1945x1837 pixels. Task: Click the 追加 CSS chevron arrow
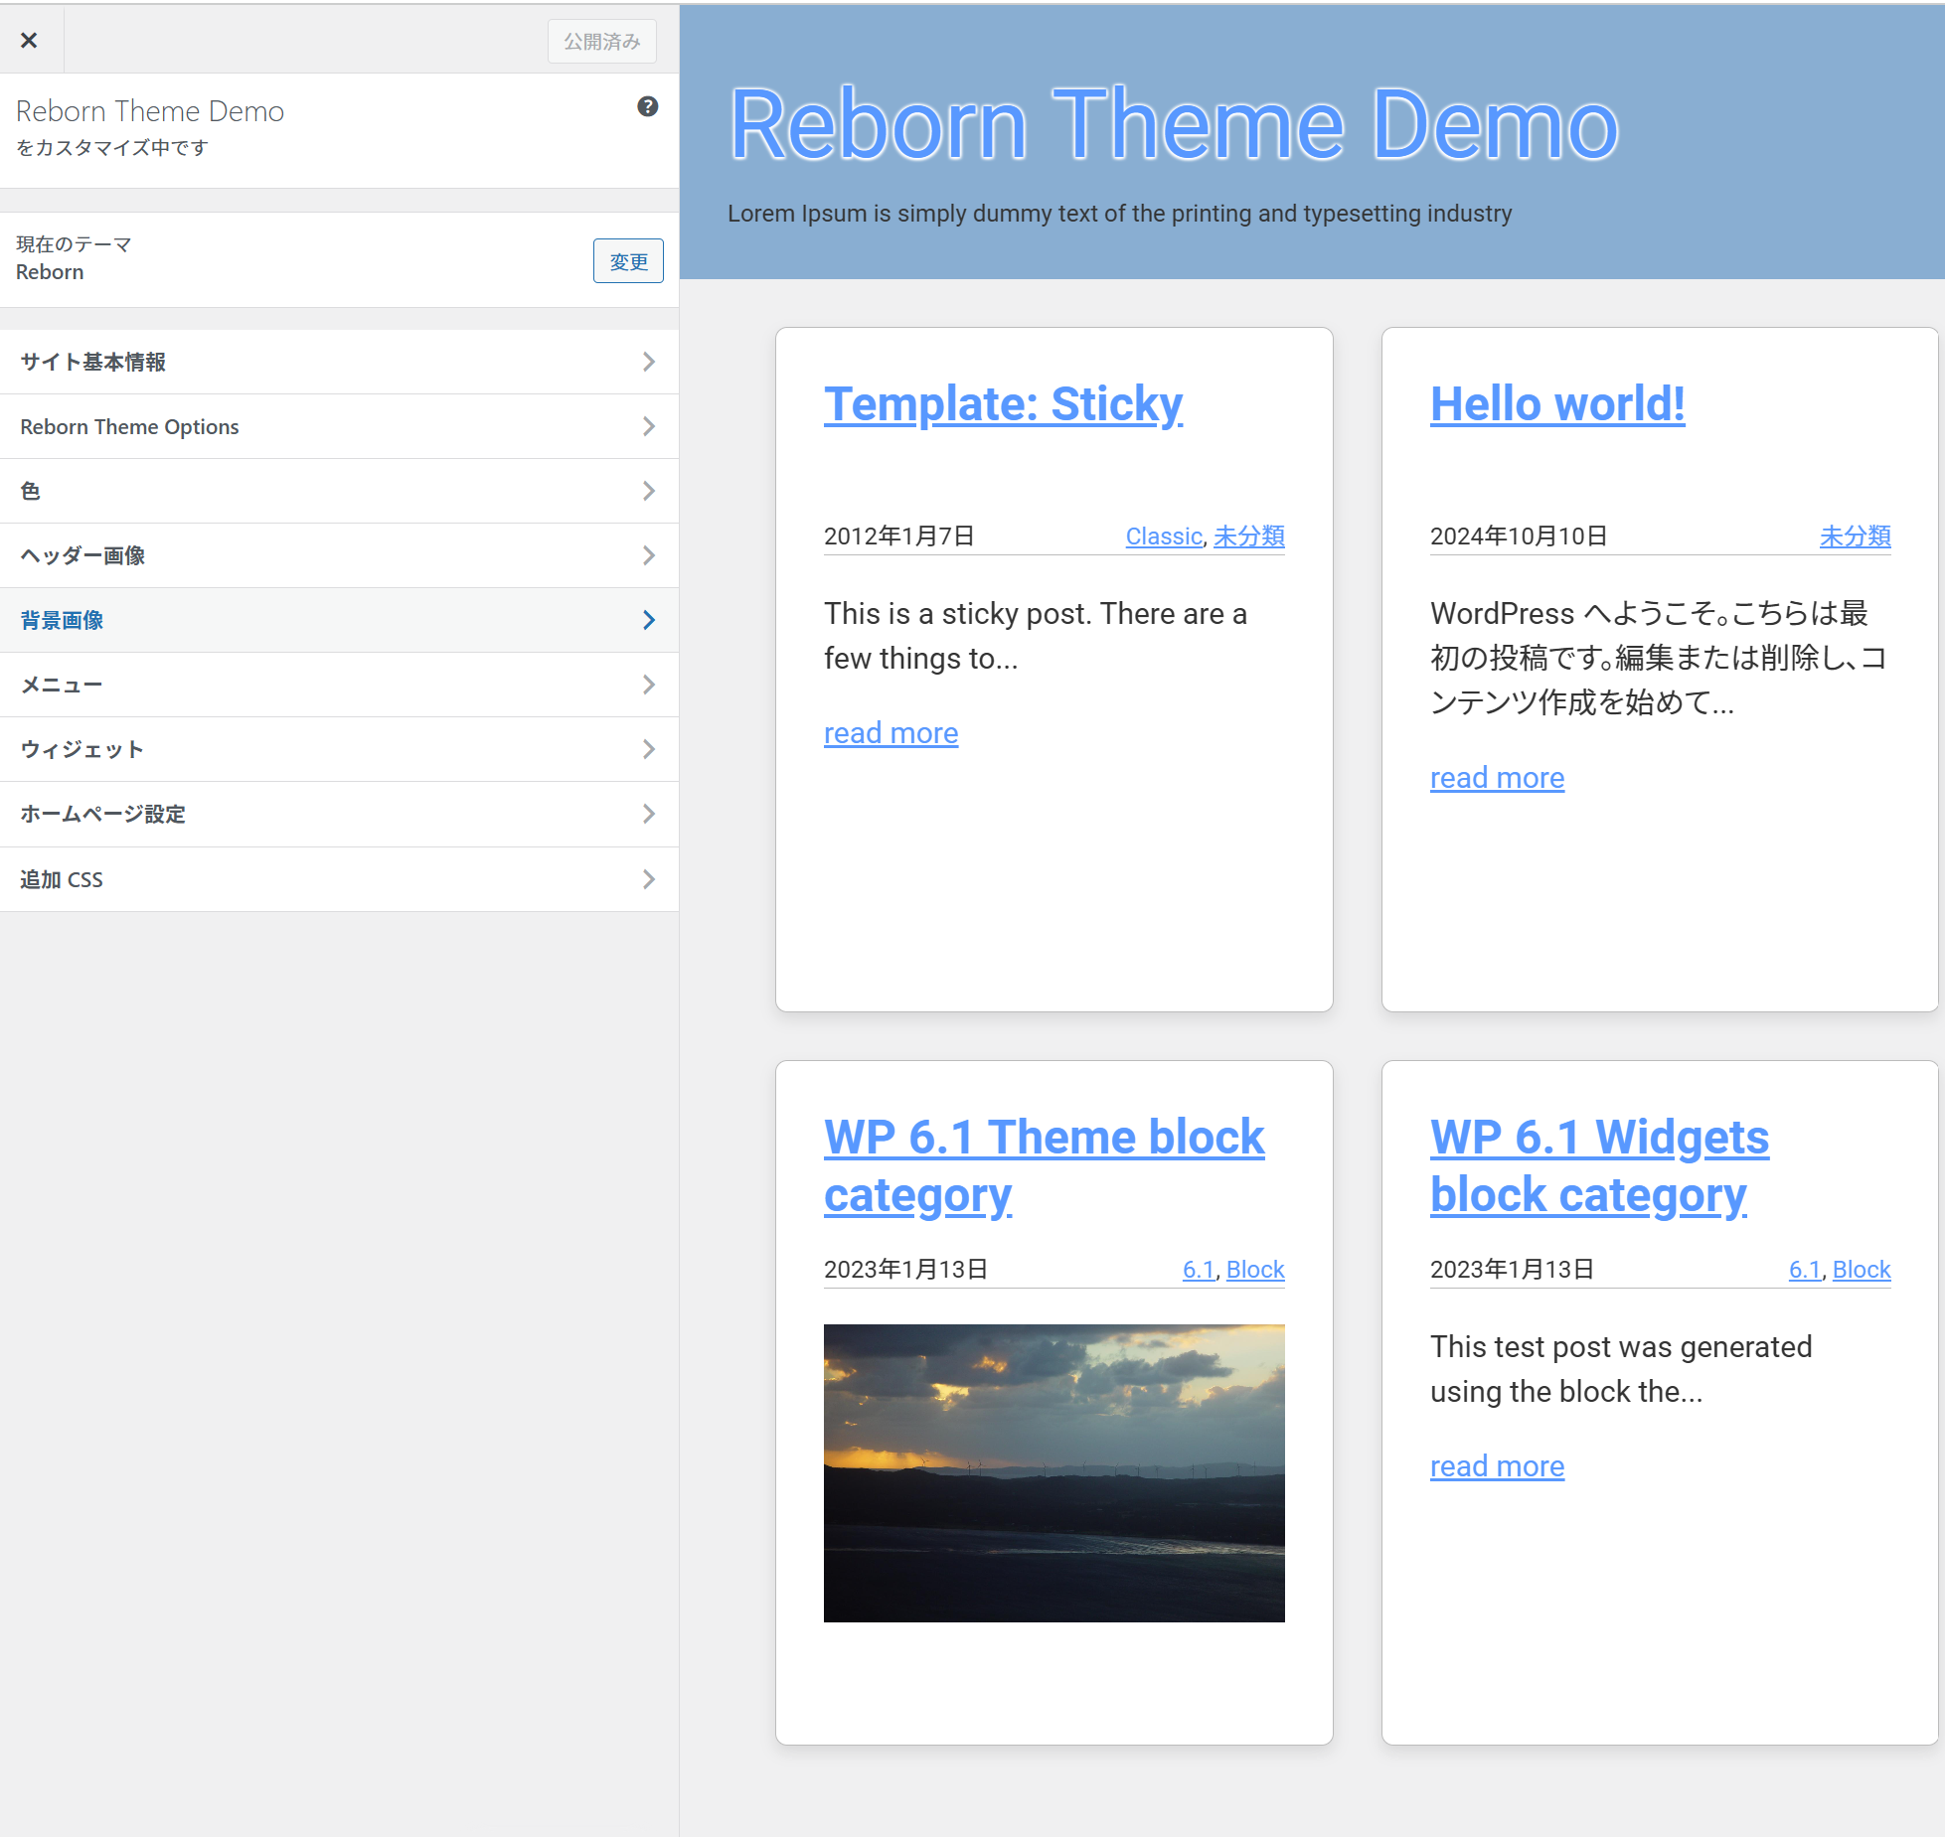(648, 879)
